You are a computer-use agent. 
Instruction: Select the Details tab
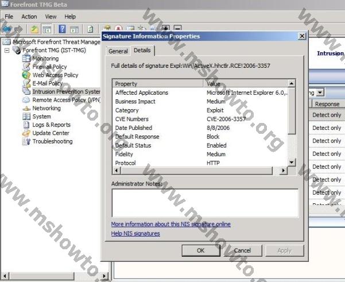point(142,51)
